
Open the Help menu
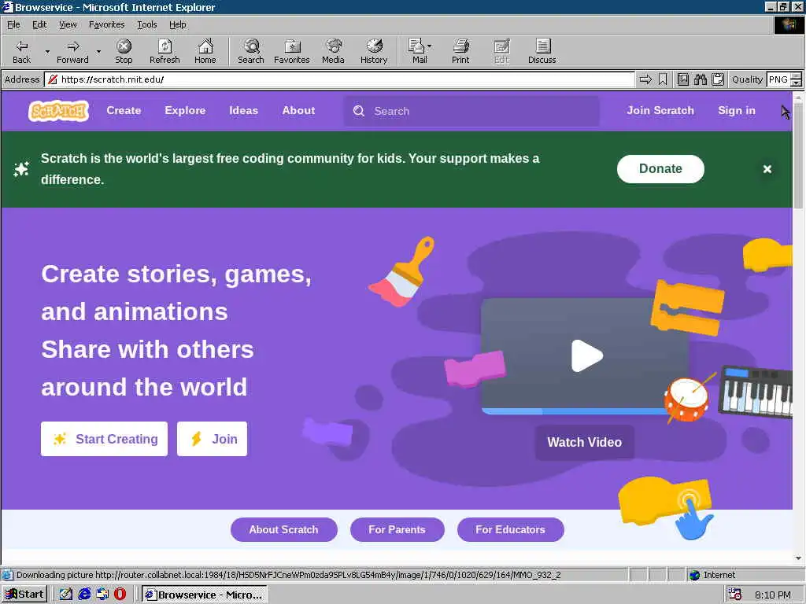177,24
